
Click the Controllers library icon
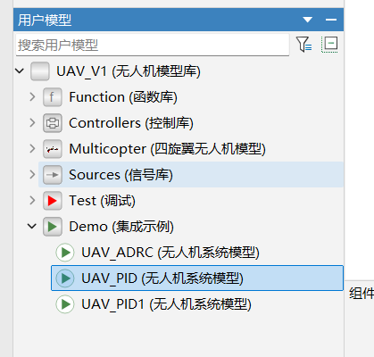click(53, 123)
